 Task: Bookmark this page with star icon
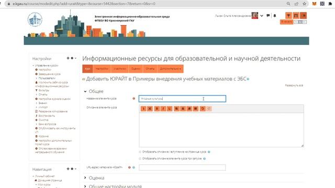tap(305, 4)
